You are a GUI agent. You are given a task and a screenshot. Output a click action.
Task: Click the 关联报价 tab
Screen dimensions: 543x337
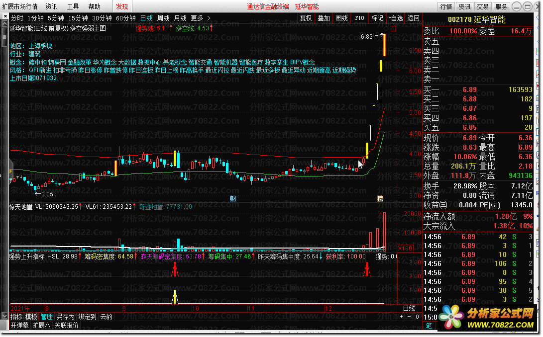[x=67, y=325]
